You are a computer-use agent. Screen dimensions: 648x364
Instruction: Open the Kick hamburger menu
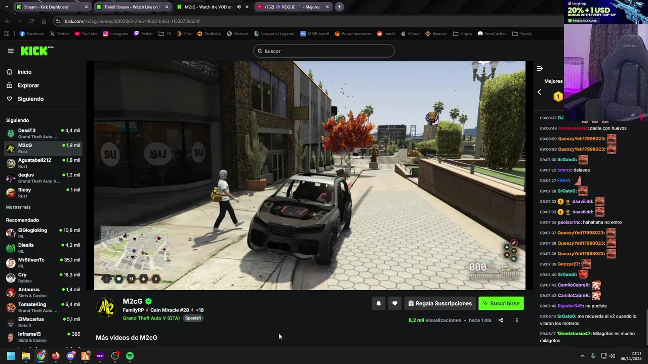11,51
